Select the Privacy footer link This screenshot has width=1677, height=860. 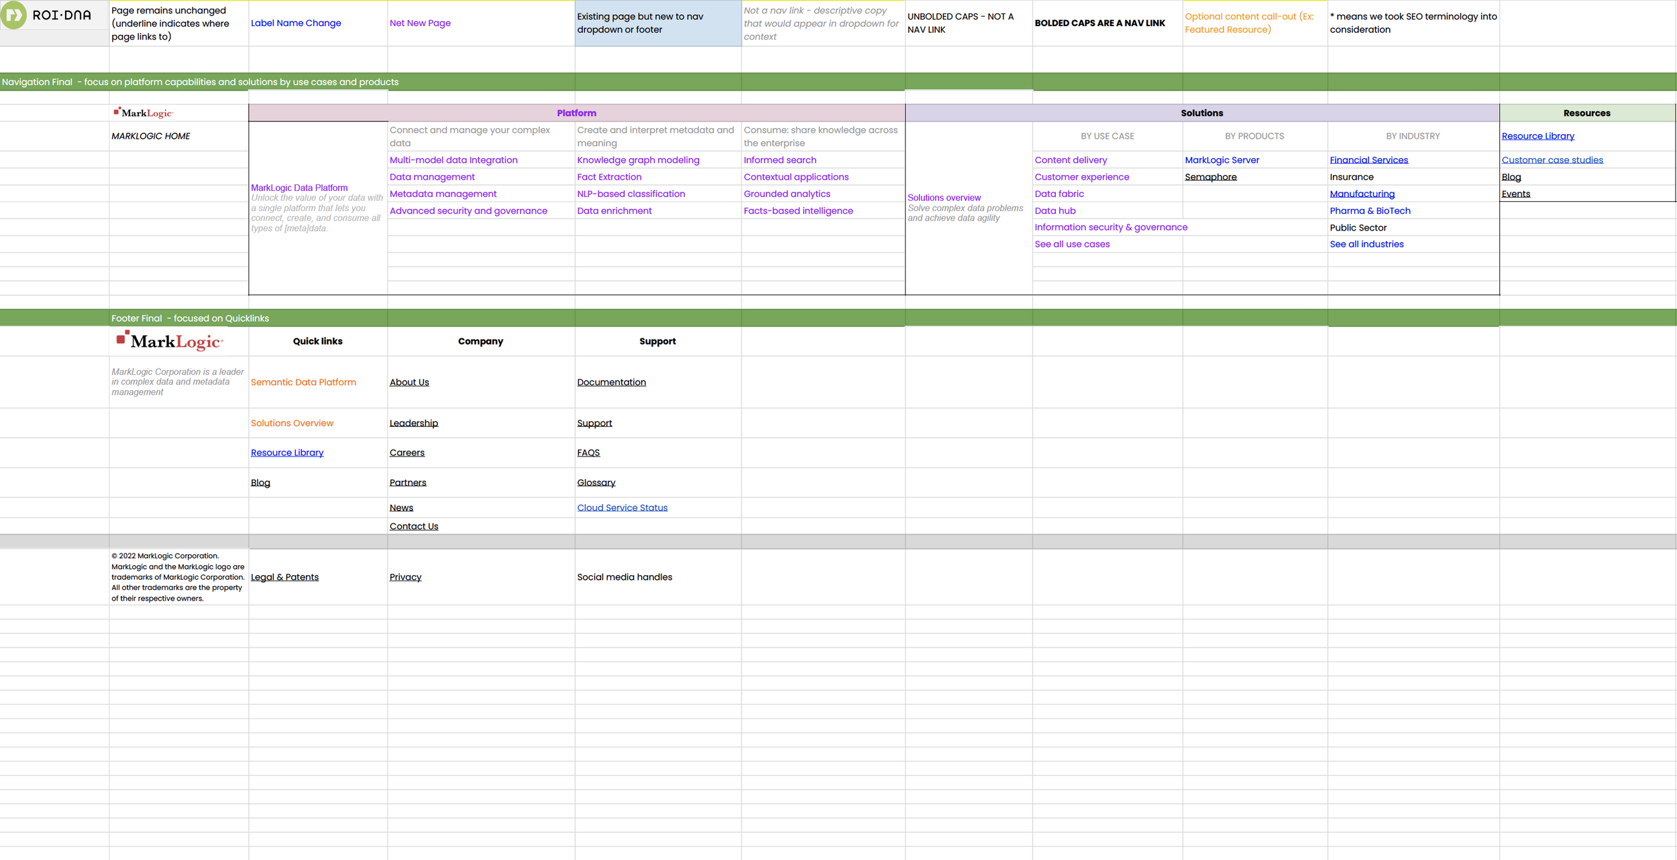(x=405, y=577)
